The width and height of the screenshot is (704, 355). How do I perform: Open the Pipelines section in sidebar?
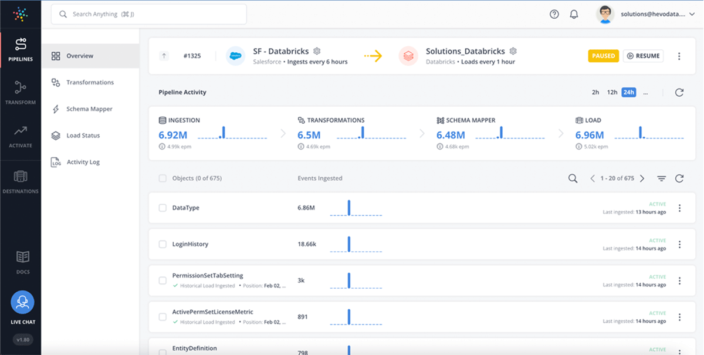[x=21, y=49]
